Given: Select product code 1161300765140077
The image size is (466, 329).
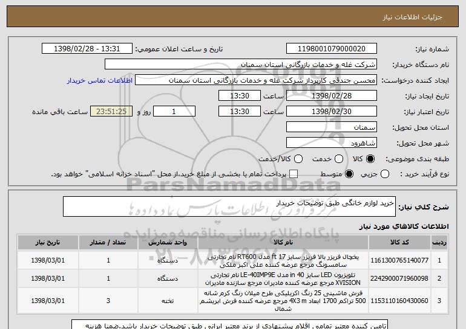Looking at the screenshot, I should 399,260.
